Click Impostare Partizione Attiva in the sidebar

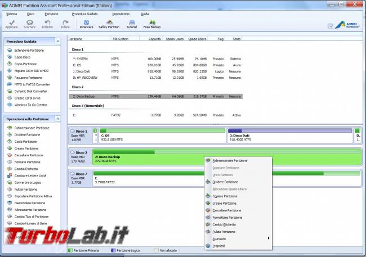(x=33, y=196)
